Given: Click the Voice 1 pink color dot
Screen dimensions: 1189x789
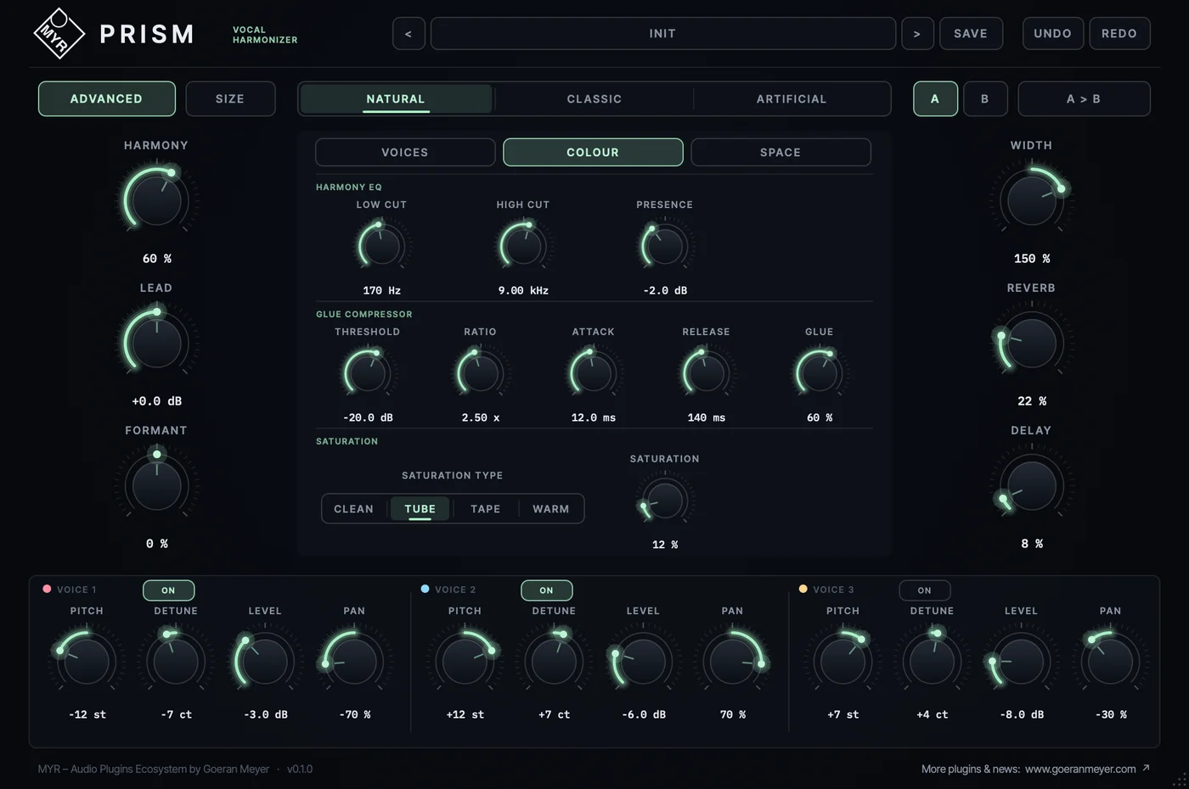Looking at the screenshot, I should coord(47,589).
